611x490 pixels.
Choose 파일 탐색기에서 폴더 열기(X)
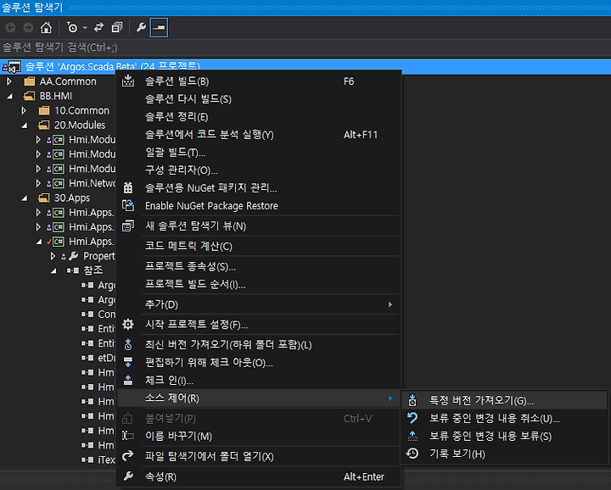tap(260, 457)
